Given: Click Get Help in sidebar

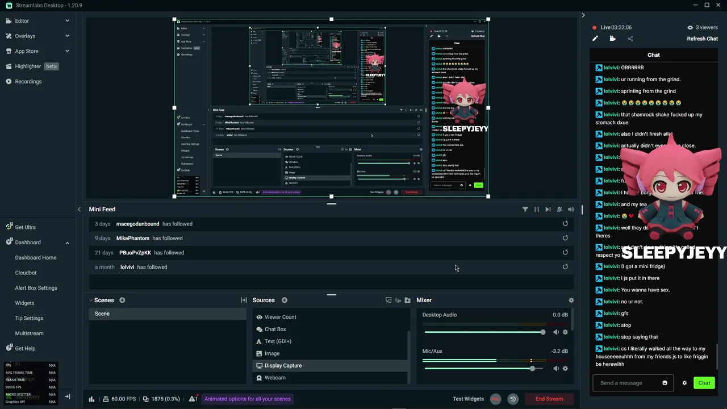Looking at the screenshot, I should (x=25, y=349).
